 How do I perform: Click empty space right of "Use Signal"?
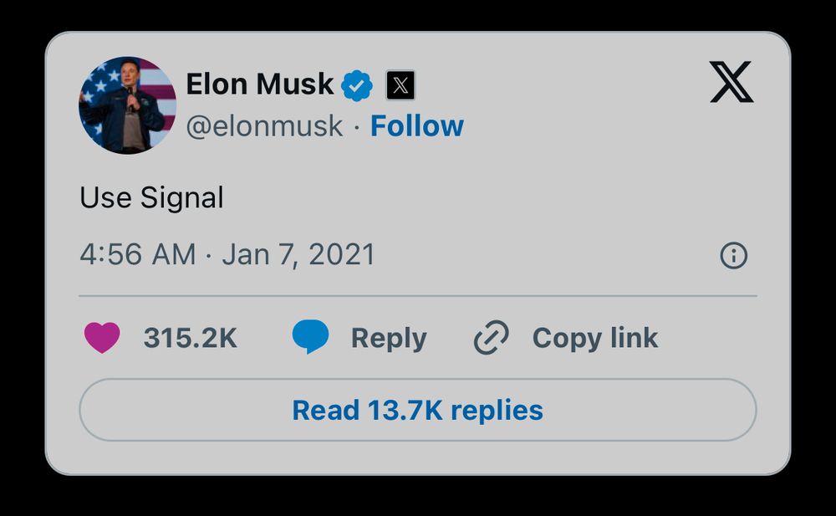[x=502, y=198]
